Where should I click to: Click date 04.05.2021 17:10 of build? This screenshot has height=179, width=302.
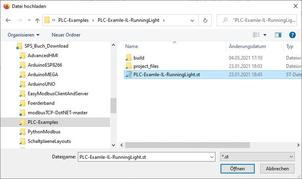coord(246,58)
